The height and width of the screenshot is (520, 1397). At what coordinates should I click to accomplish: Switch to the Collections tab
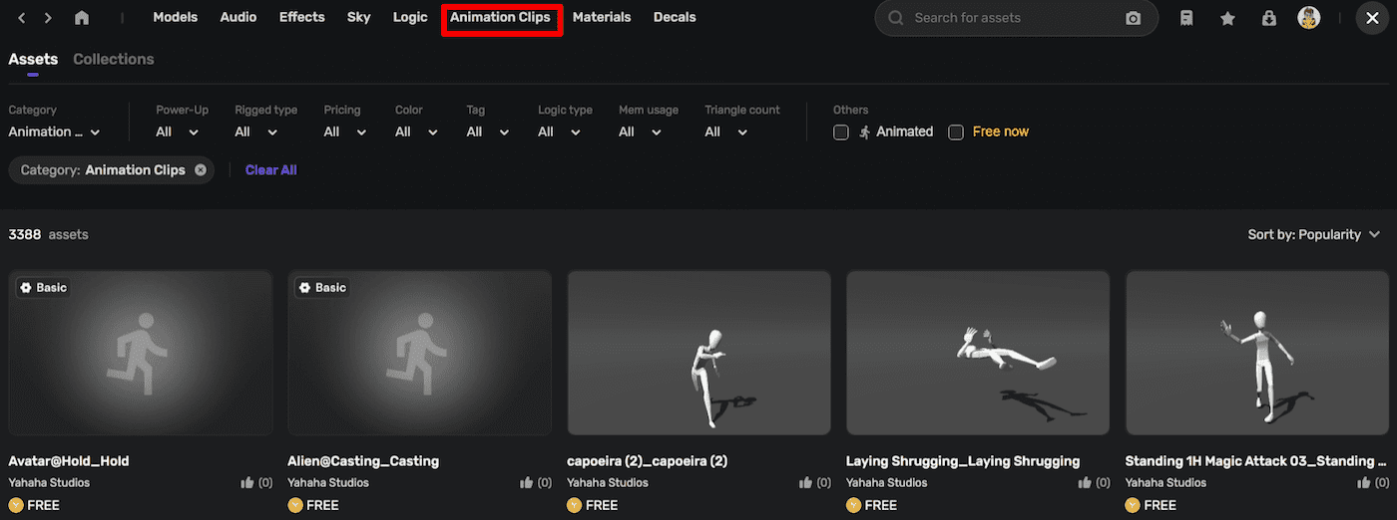coord(114,60)
